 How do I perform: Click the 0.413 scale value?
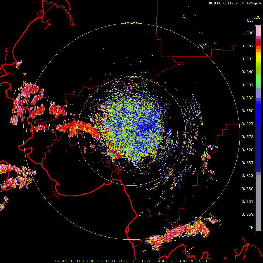(x=248, y=176)
